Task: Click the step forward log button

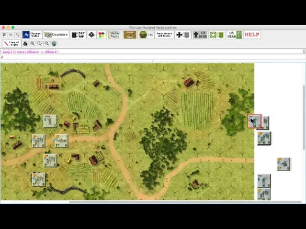Action: pos(11,35)
